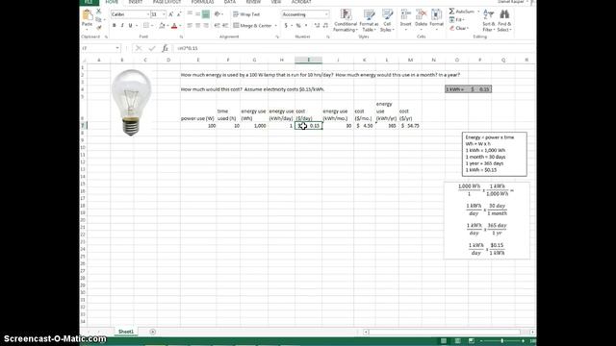Open the Accounting number format dropdown
This screenshot has height=346, width=616.
click(x=326, y=14)
